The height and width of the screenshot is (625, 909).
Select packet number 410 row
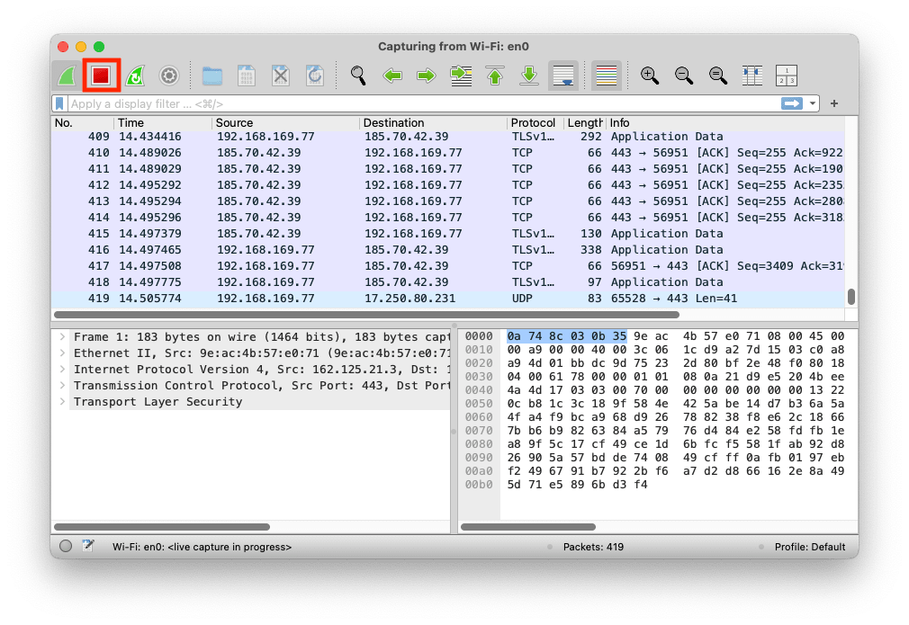click(x=447, y=153)
